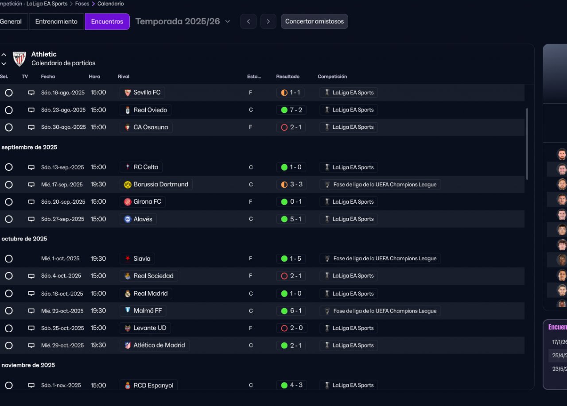Open the Fases breadcrumb item
This screenshot has width=567, height=406.
[x=82, y=4]
